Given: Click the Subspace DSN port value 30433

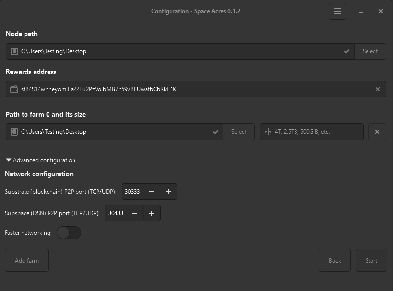Looking at the screenshot, I should click(x=116, y=213).
